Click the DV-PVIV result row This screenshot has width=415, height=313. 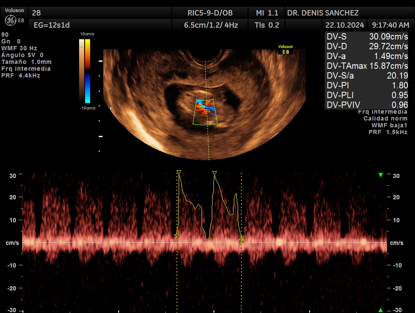(367, 105)
